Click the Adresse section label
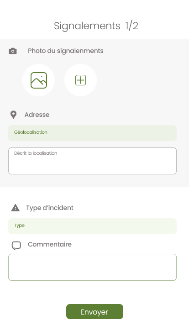Image resolution: width=189 pixels, height=336 pixels. click(37, 115)
